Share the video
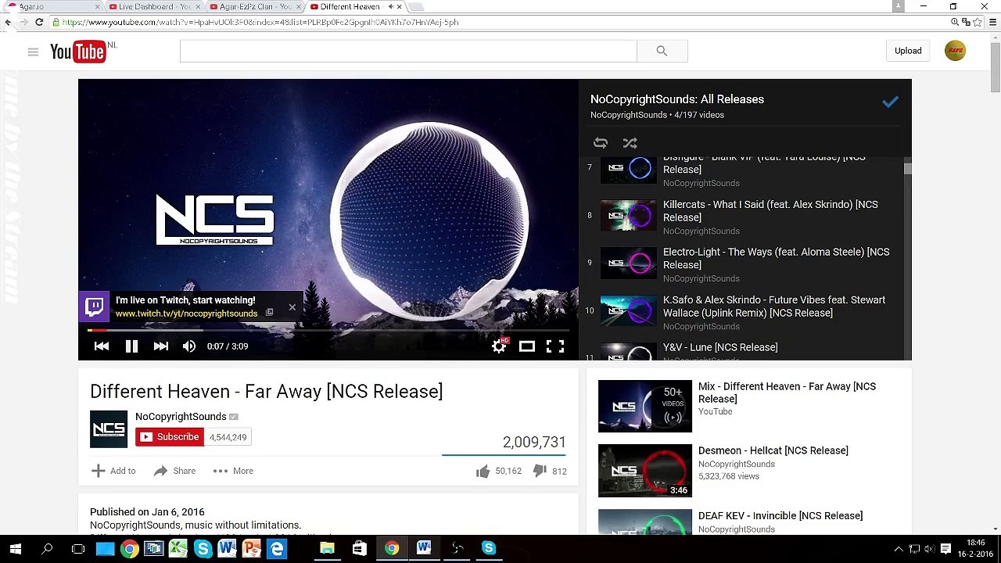The image size is (1001, 563). (174, 471)
